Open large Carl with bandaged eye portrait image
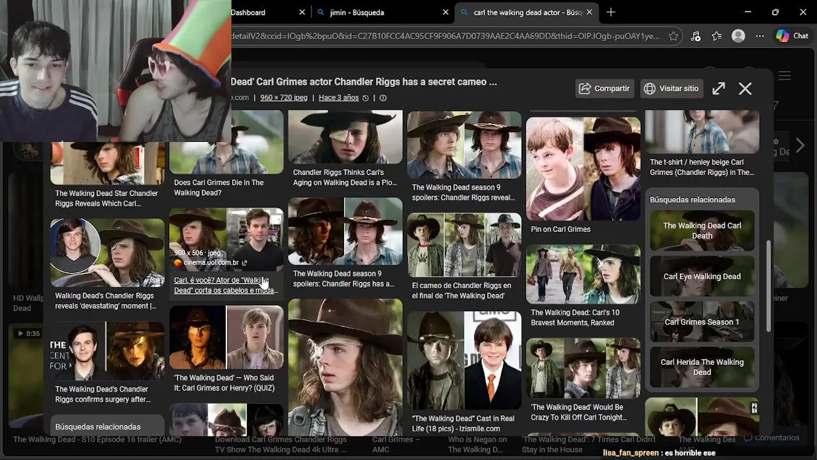 [345, 367]
